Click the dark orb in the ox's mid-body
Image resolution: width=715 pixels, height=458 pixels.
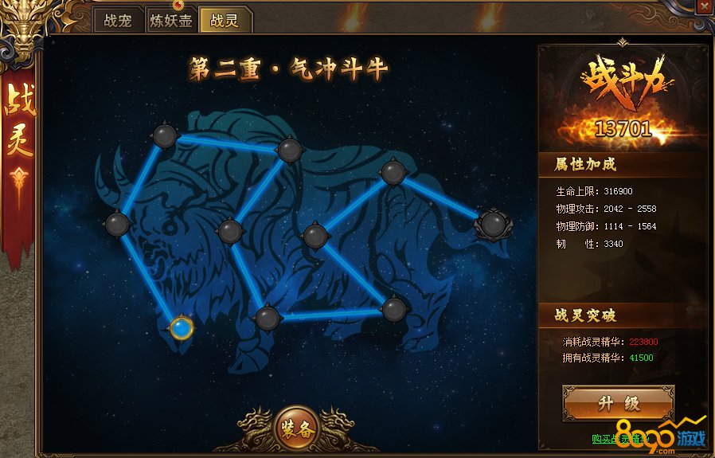[x=315, y=236]
